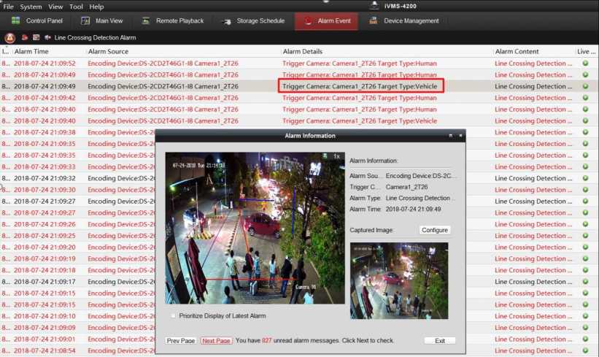Click the Configure button
599x357 pixels.
[434, 230]
